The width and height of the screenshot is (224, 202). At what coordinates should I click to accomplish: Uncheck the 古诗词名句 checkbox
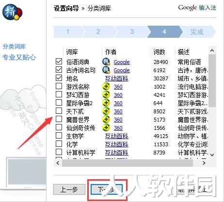(x=59, y=70)
